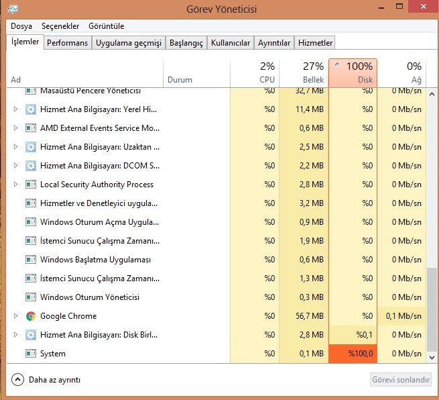Click the vertical scrollbar thumb

tap(432, 309)
